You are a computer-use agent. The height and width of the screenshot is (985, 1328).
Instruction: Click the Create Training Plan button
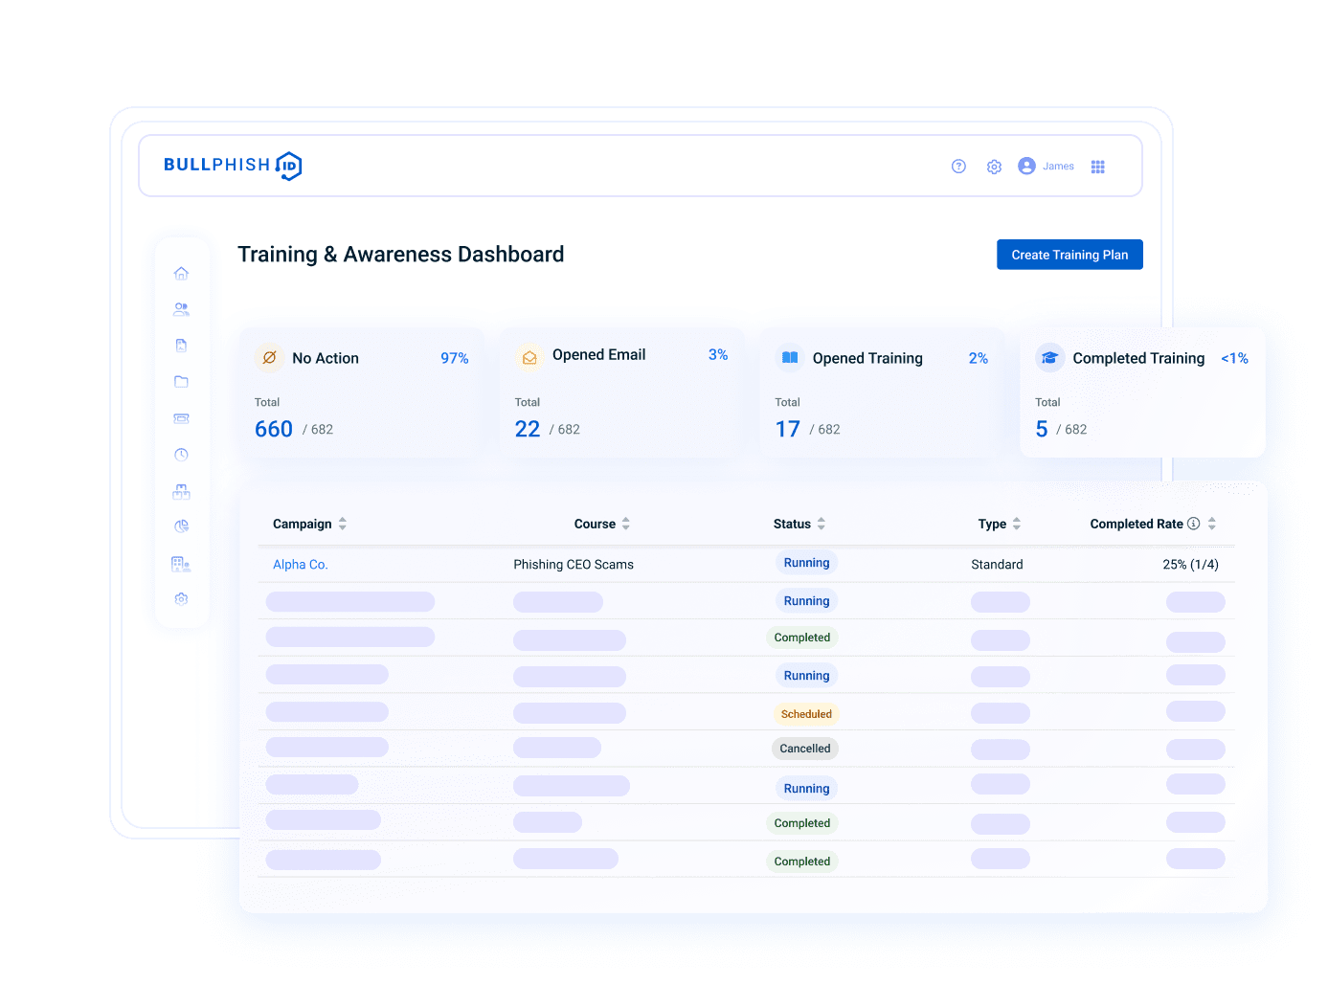(1069, 255)
